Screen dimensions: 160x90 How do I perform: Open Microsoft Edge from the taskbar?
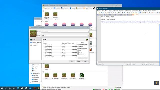point(18,88)
